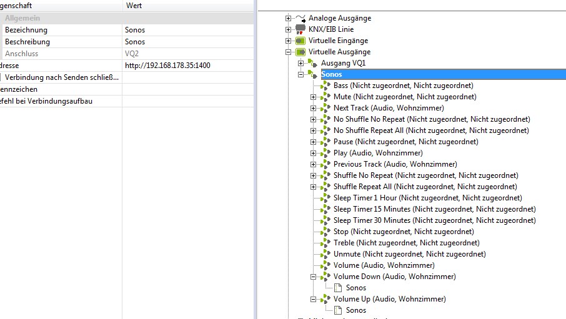Click the Virtuelle Ausgänge icon
Image resolution: width=566 pixels, height=319 pixels.
click(x=300, y=52)
